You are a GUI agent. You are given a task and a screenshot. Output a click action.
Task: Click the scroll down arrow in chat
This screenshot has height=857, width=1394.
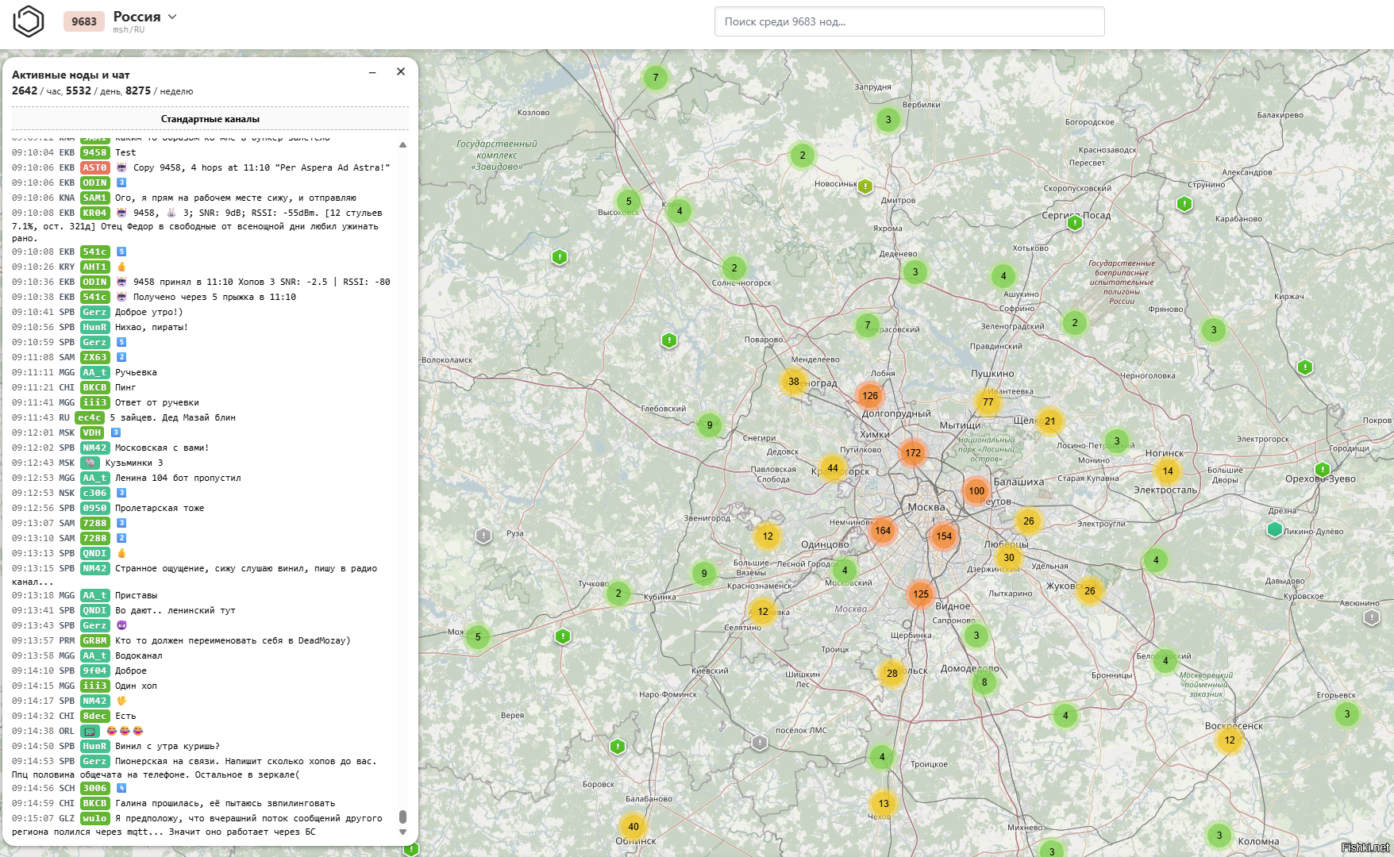pyautogui.click(x=402, y=832)
